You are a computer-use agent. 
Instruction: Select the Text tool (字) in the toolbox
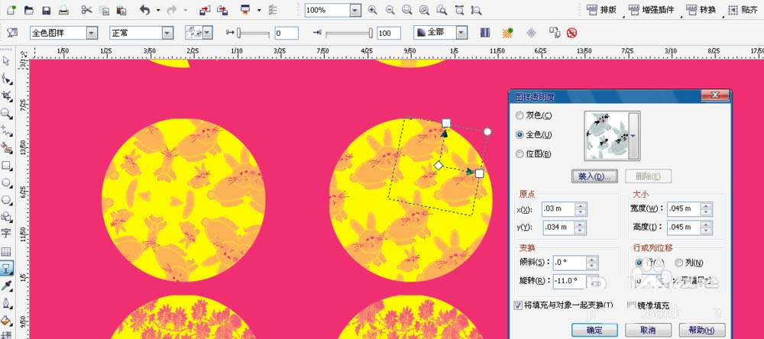pyautogui.click(x=6, y=233)
